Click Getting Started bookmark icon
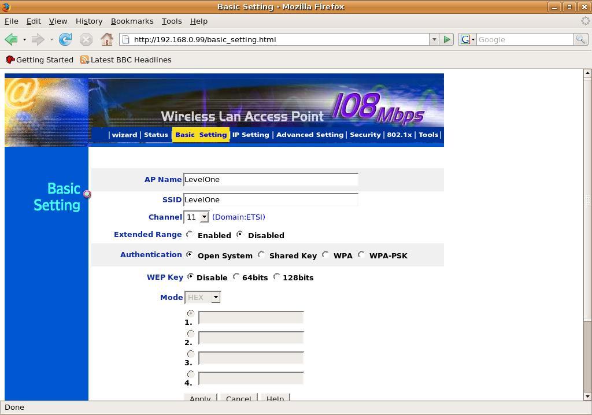Image resolution: width=592 pixels, height=415 pixels. 10,60
